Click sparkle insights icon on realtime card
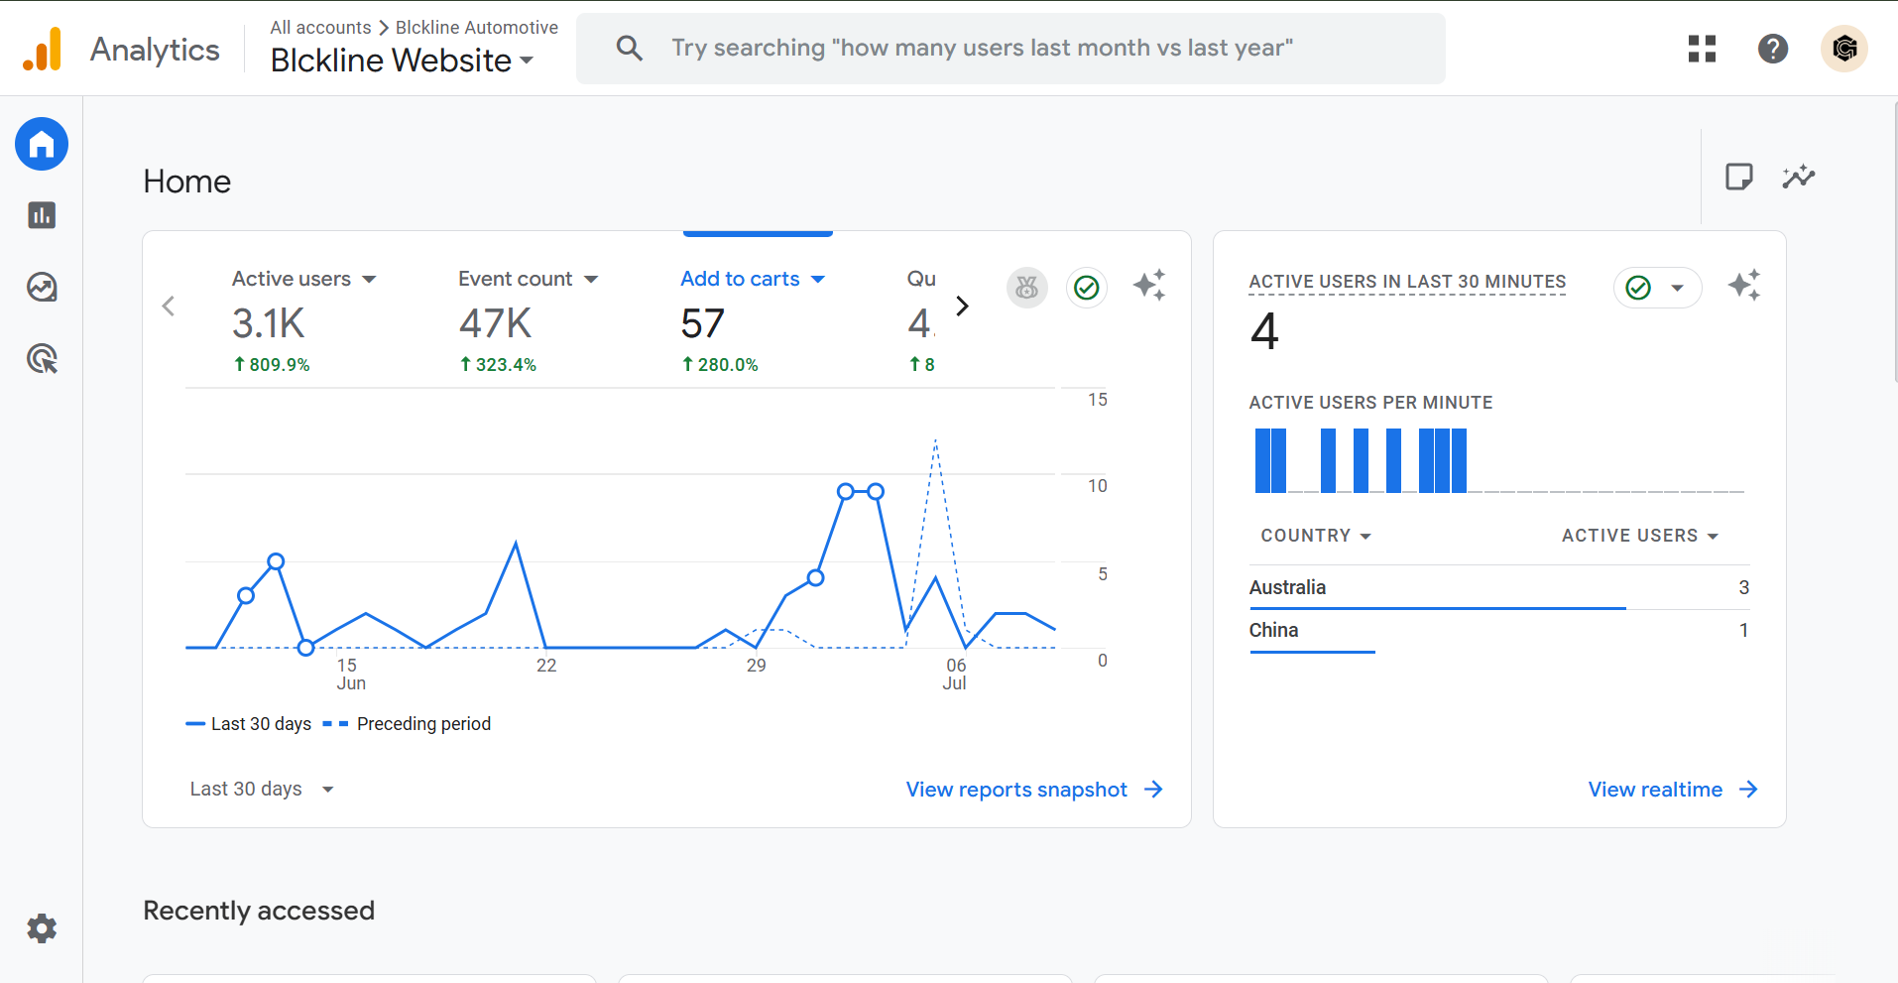This screenshot has height=983, width=1898. 1744,286
